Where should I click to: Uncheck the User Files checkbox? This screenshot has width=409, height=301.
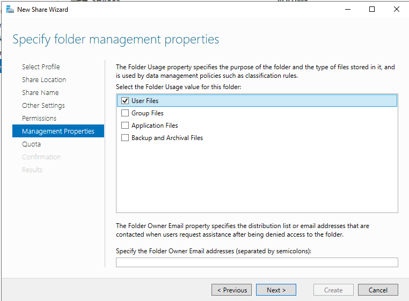(x=125, y=101)
